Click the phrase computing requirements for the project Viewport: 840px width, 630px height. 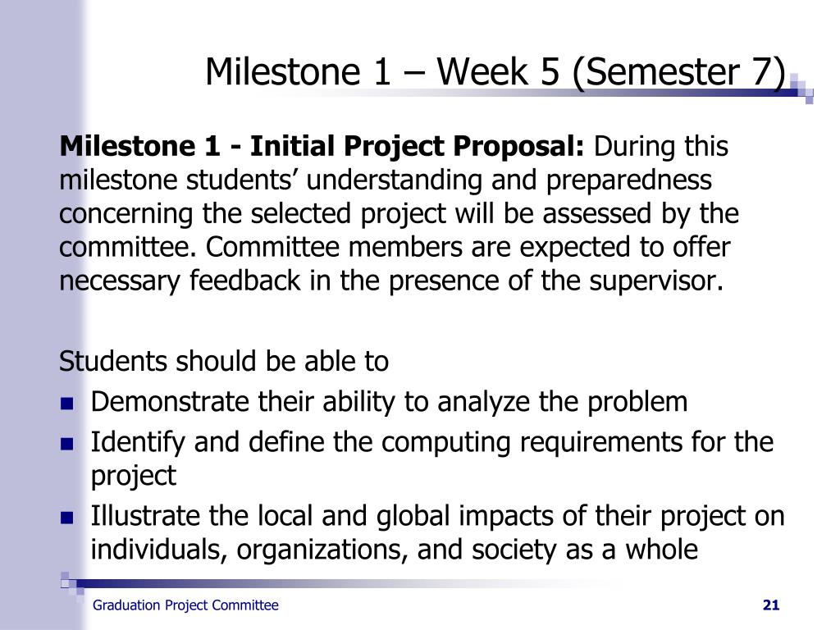click(432, 459)
